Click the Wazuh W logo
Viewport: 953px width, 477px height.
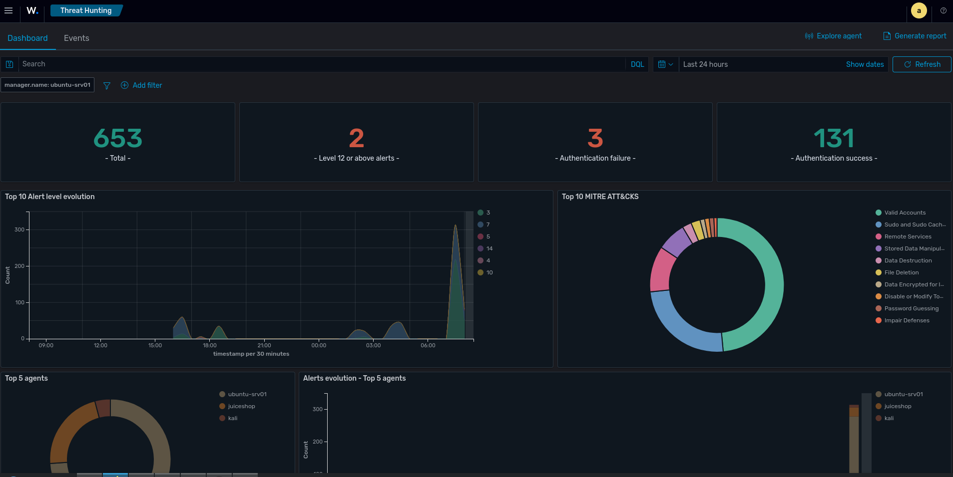(x=32, y=10)
